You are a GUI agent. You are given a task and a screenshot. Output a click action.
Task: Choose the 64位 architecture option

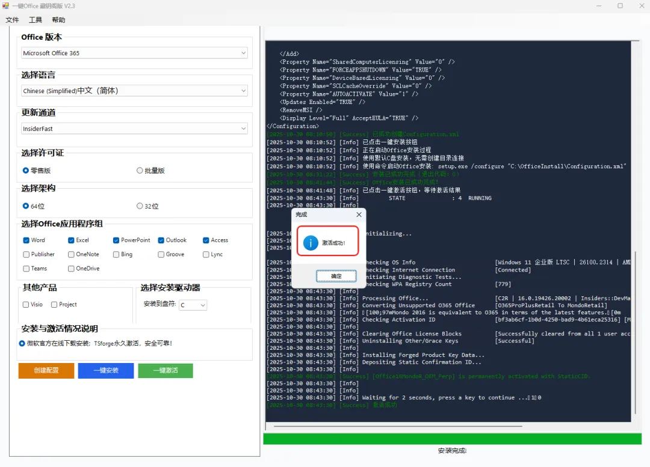click(26, 206)
